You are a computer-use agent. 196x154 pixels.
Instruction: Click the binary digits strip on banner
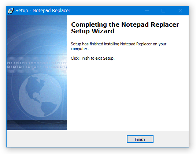(x=37, y=65)
